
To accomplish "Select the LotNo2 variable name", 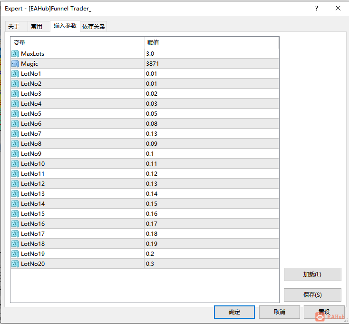I will click(31, 84).
